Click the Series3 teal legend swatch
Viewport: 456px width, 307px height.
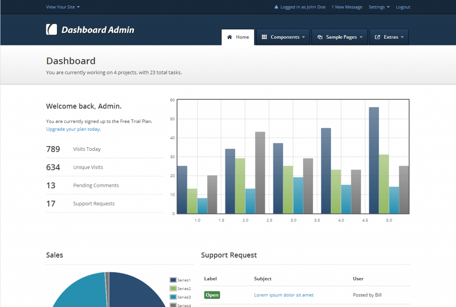(173, 297)
